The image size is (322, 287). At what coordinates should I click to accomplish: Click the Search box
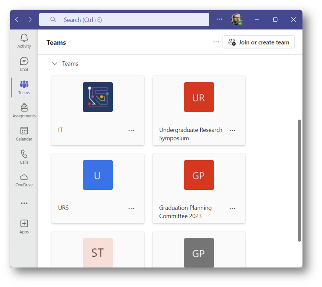[124, 20]
